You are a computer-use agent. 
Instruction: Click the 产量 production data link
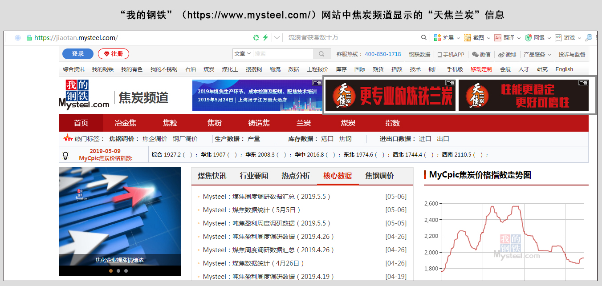254,139
